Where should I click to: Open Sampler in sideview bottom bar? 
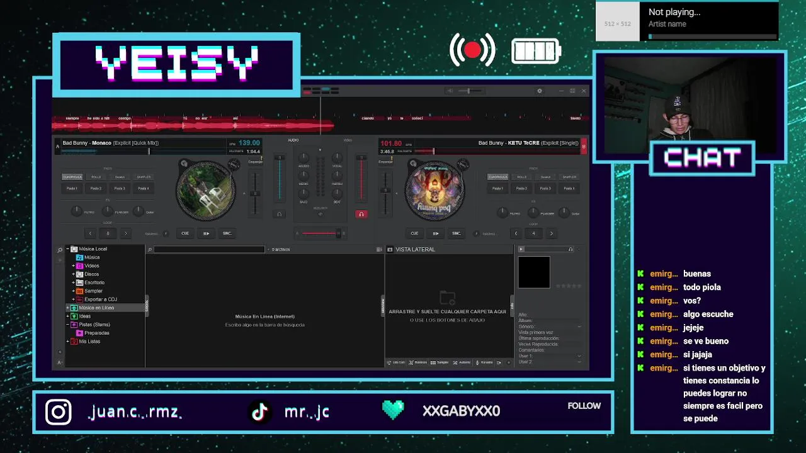[x=440, y=362]
